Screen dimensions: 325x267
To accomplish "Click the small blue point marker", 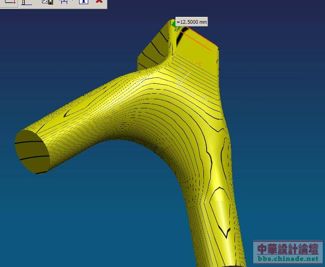I will tap(156, 147).
